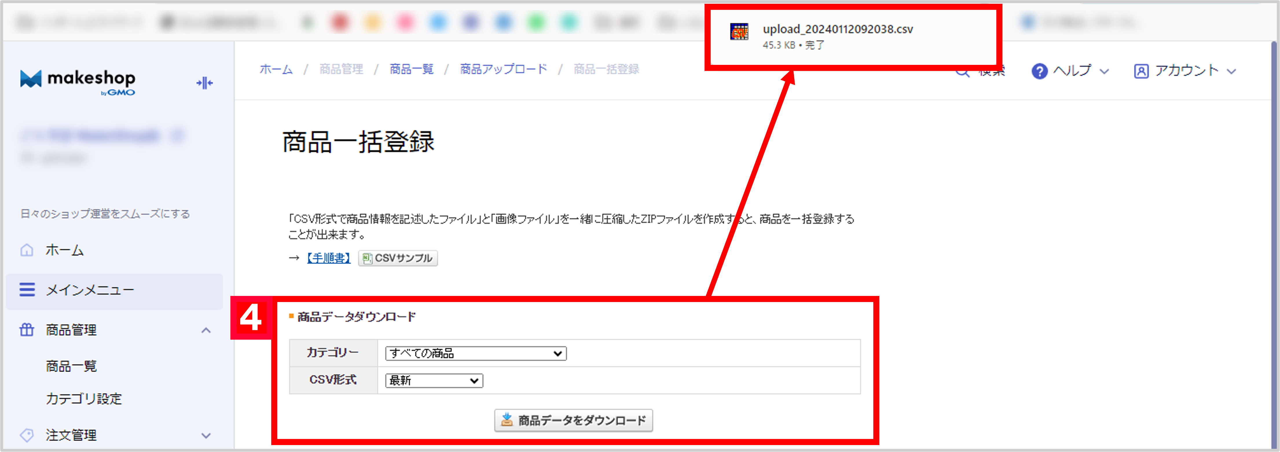Collapse the sidebar with the collapse icon

(204, 83)
